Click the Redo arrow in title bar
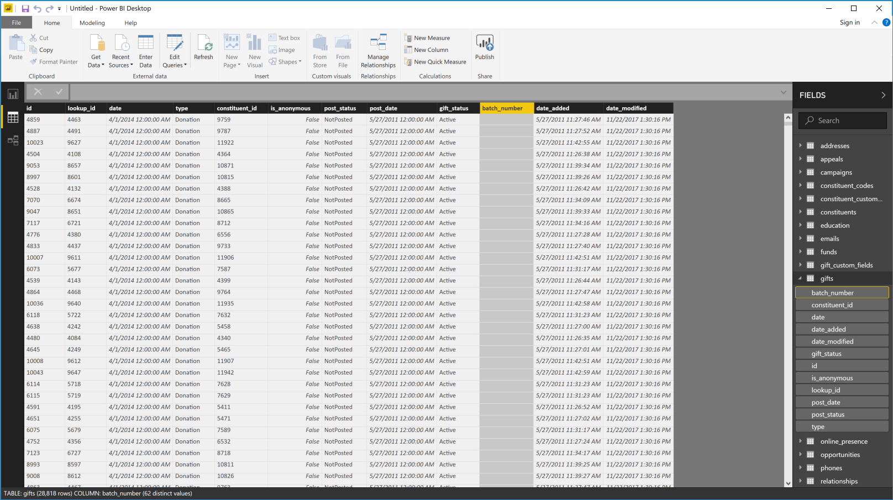The height and width of the screenshot is (500, 893). [49, 8]
